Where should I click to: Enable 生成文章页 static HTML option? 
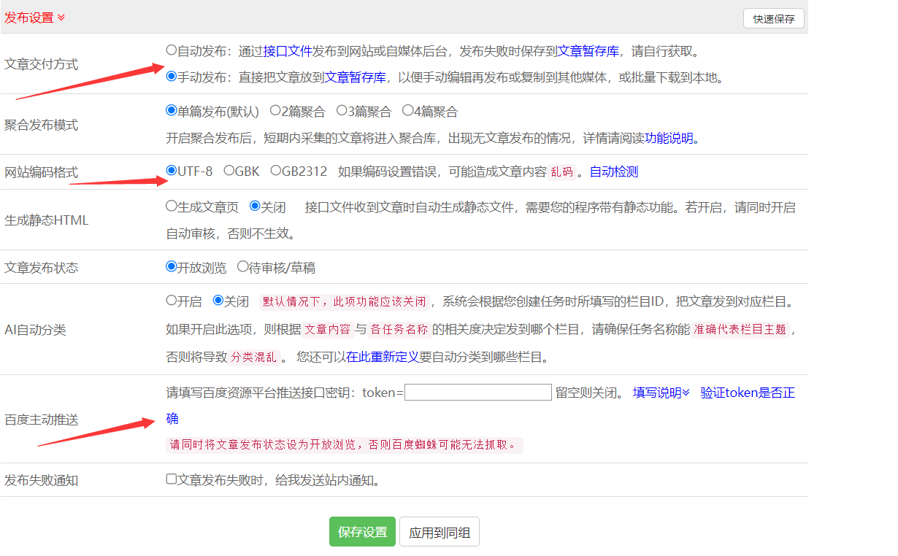172,206
